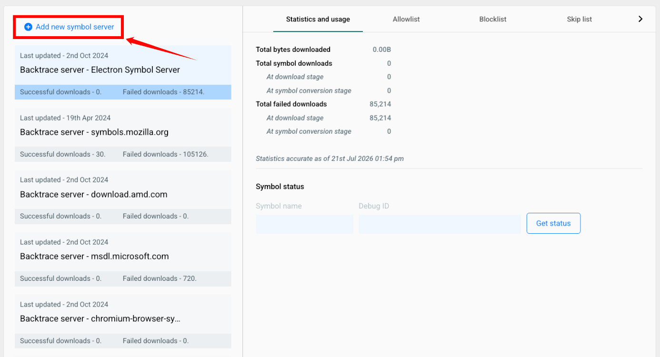Click the plus icon beside Add new symbol server

(x=28, y=27)
